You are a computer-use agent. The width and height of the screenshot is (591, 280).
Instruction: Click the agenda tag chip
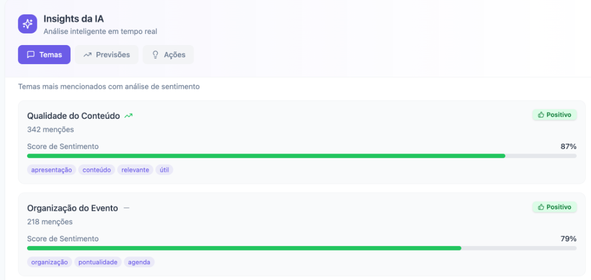(139, 262)
